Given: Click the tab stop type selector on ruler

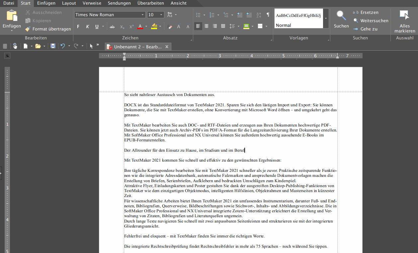Looking at the screenshot, I should 7,56.
